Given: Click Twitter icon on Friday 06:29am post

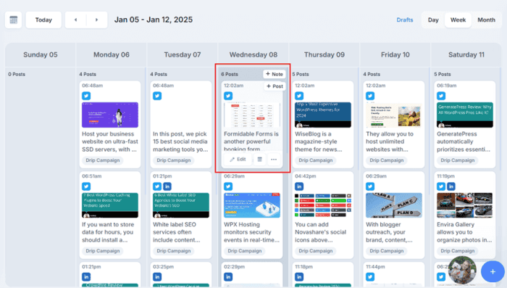Looking at the screenshot, I should point(370,186).
